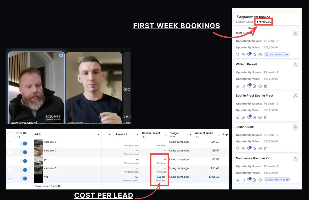Check the carousel 3 row checkbox

[x=10, y=144]
